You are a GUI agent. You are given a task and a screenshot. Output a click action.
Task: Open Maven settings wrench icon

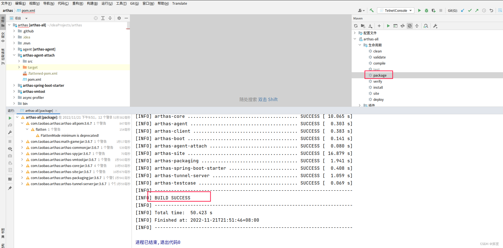tap(435, 26)
